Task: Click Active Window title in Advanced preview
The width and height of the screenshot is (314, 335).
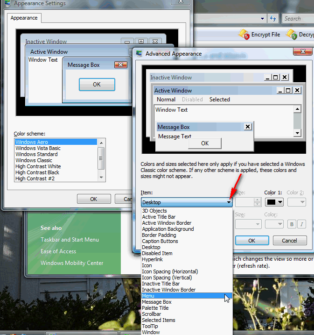Action: tap(173, 91)
